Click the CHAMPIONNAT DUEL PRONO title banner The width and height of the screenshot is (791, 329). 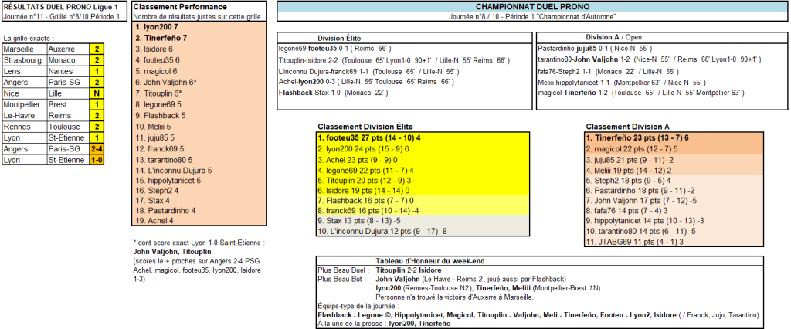tap(533, 6)
